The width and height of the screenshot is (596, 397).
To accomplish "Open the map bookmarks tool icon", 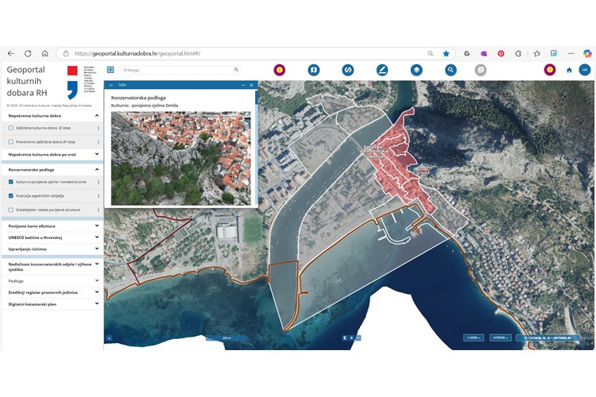I will pos(313,70).
